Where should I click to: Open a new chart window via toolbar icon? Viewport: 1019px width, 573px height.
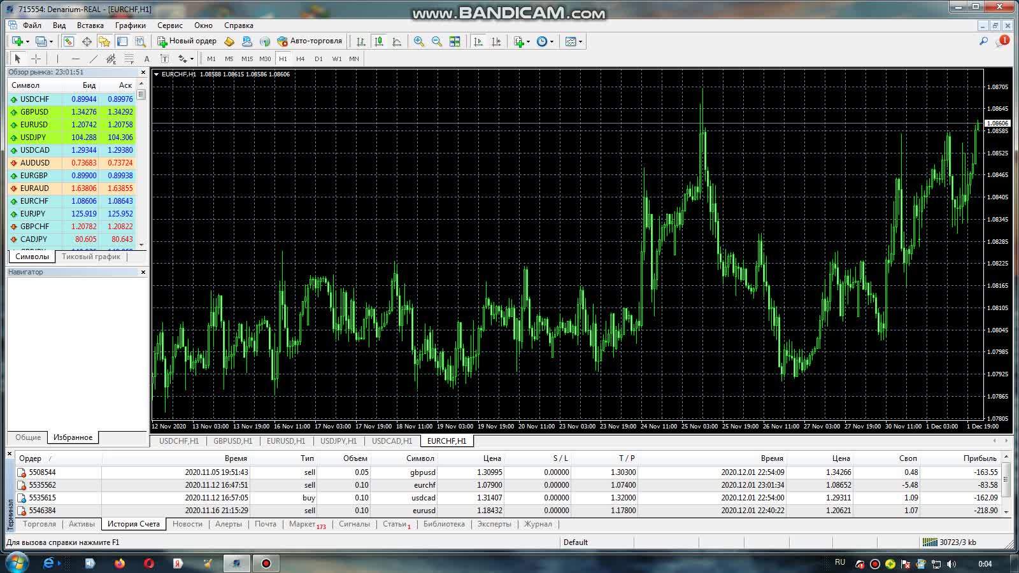17,41
